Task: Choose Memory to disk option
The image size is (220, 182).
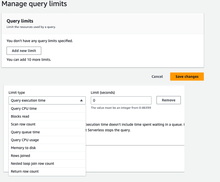Action: [x=23, y=148]
